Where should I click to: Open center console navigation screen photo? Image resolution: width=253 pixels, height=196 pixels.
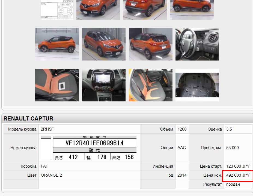pos(104,85)
